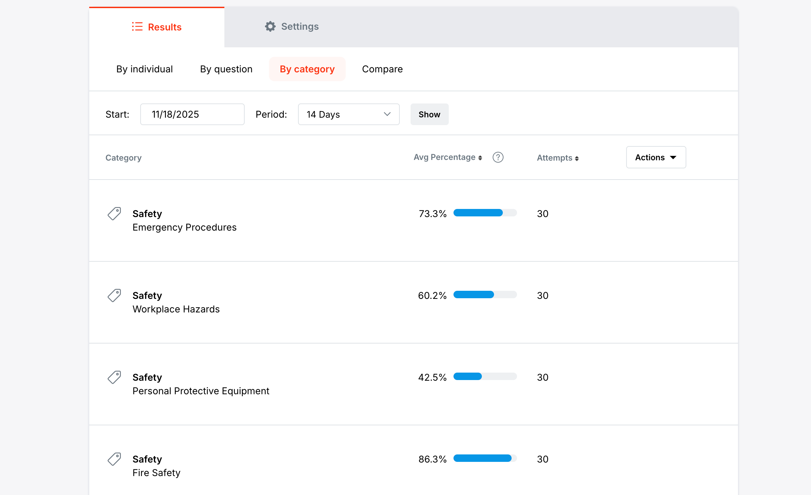Select the By category tab
The width and height of the screenshot is (811, 495).
tap(307, 69)
